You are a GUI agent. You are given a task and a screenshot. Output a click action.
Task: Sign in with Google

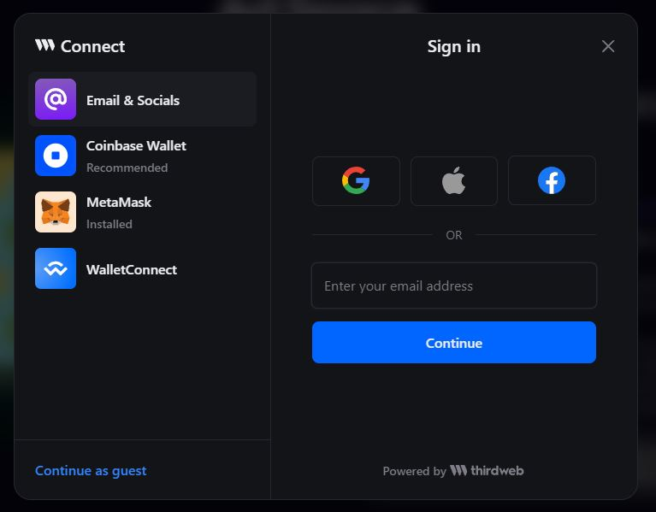[x=356, y=180]
